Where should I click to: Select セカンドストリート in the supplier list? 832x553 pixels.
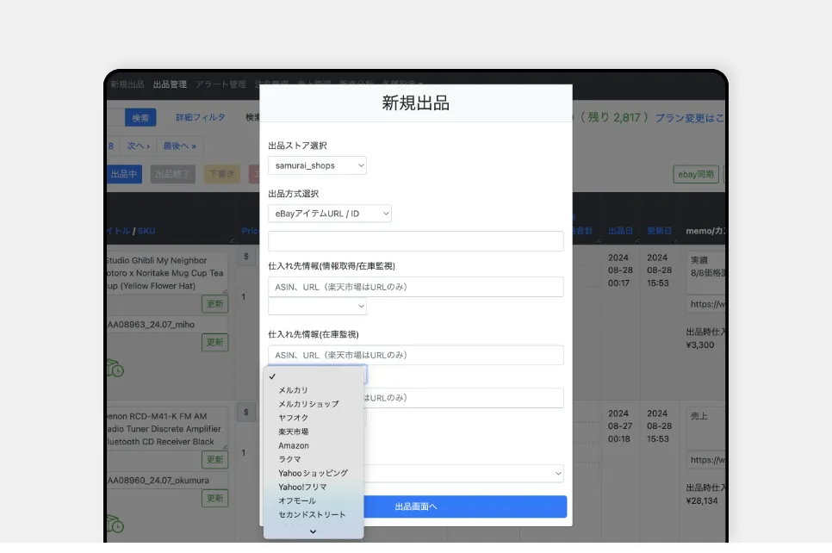312,514
